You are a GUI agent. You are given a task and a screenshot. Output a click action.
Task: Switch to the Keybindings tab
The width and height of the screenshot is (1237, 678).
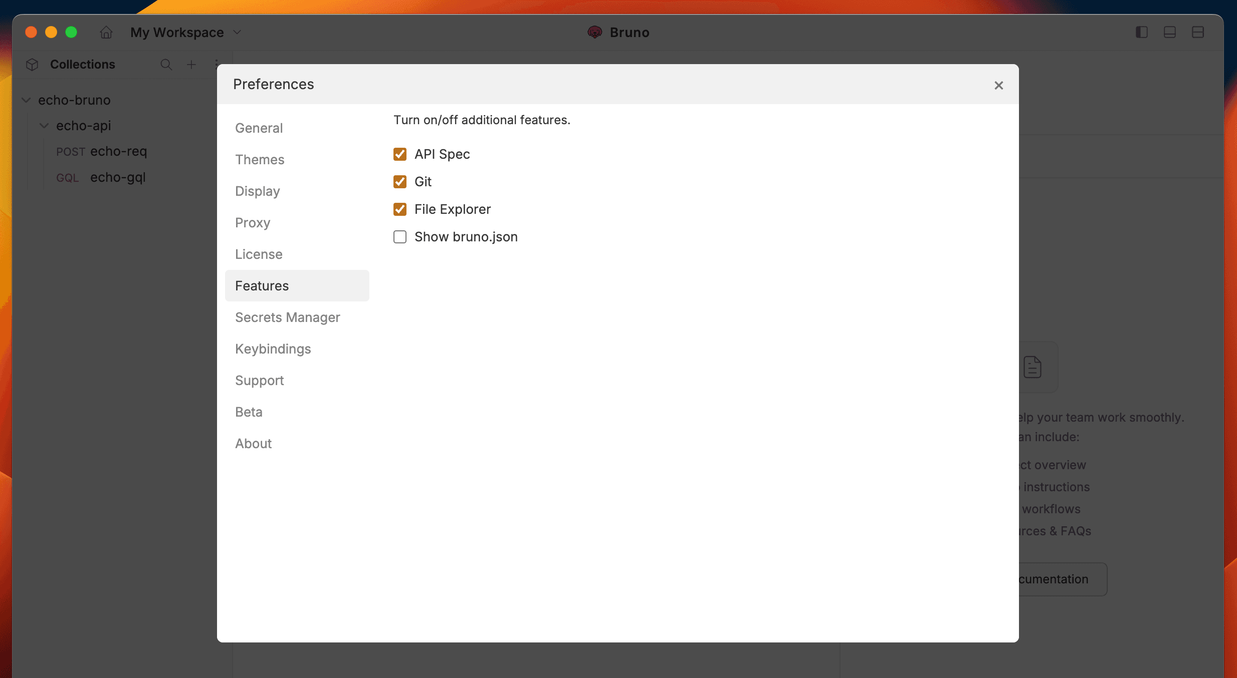coord(273,349)
